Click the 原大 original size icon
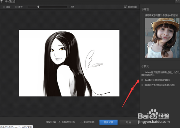This screenshot has width=180, height=128. tap(16, 7)
